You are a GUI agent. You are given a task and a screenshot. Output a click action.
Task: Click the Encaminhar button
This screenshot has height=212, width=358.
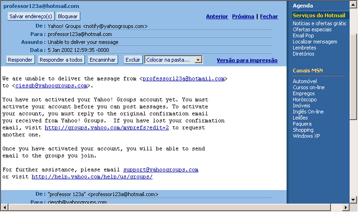[x=103, y=60]
